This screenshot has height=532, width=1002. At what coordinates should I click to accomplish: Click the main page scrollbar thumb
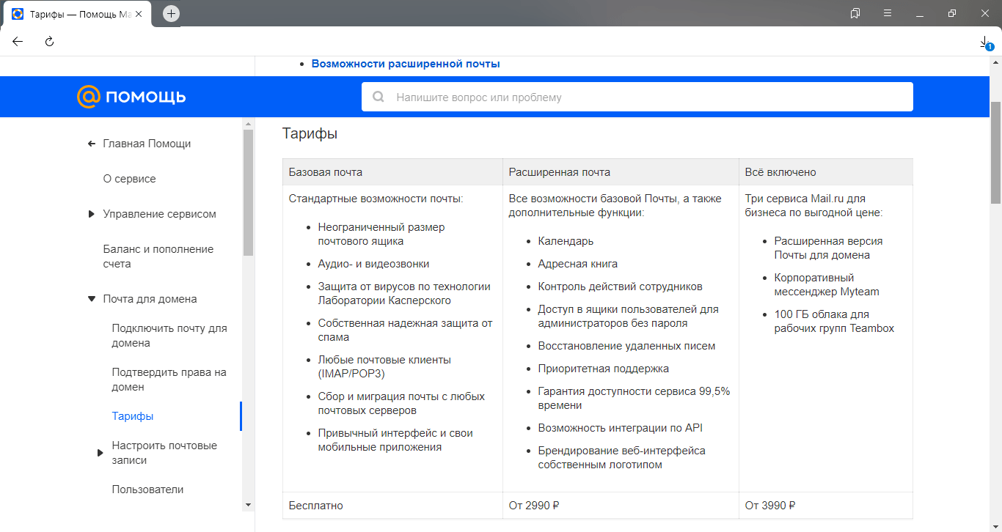[996, 152]
